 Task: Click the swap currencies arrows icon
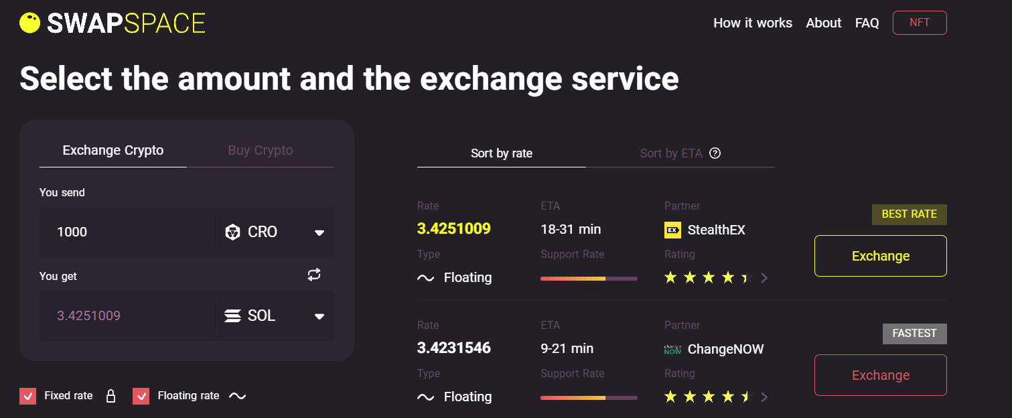pos(314,275)
